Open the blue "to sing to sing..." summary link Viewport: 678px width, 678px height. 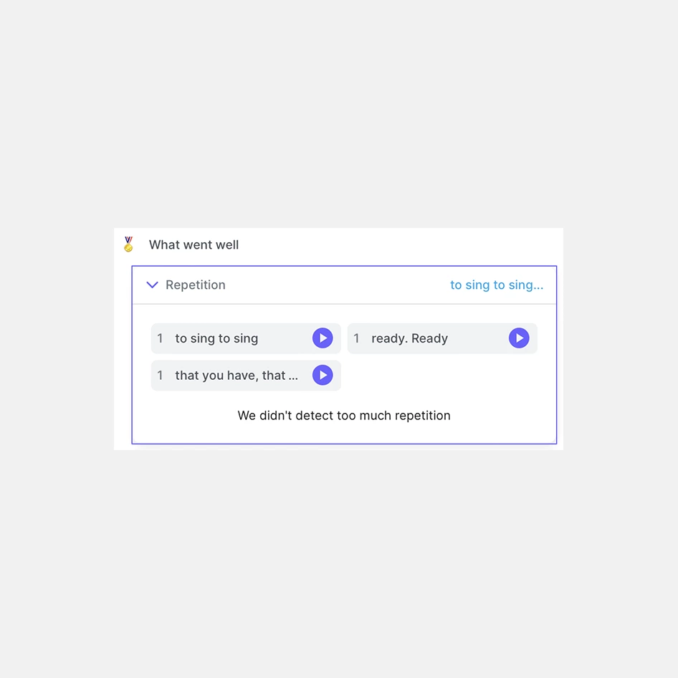[496, 285]
